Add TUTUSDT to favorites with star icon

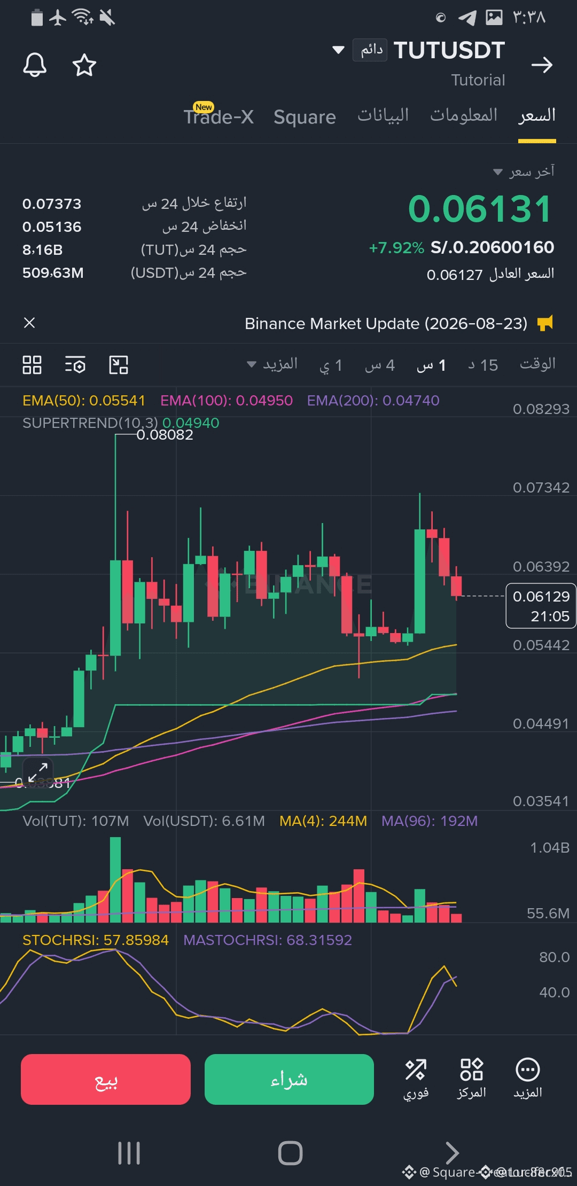84,65
